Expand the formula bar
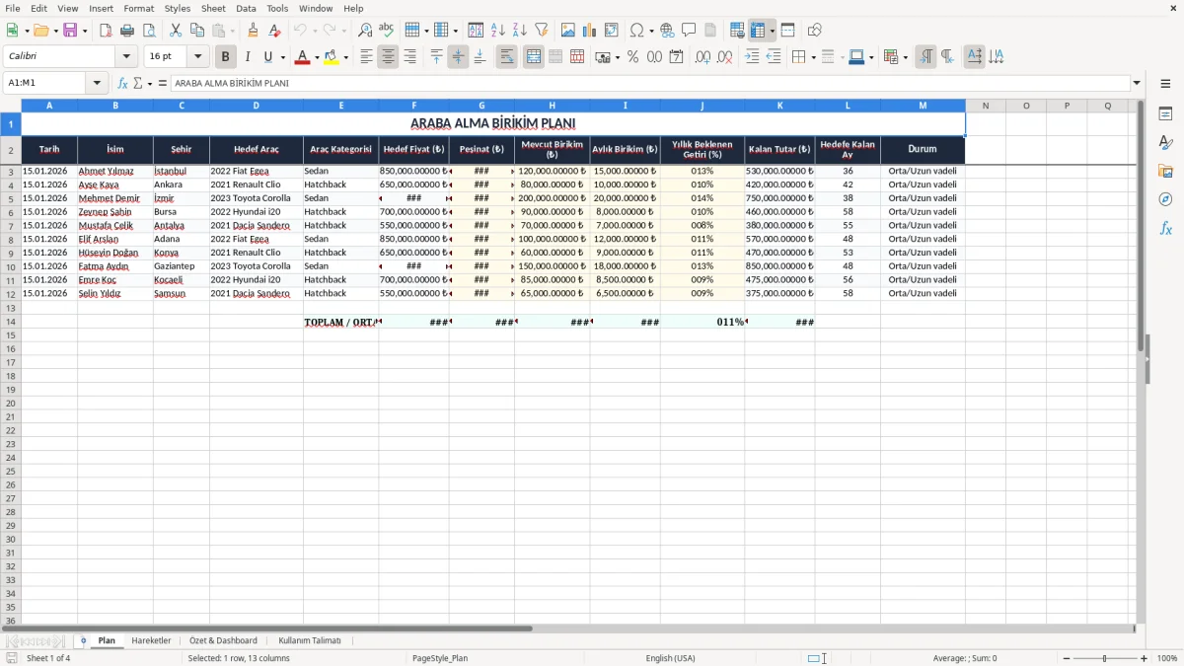The height and width of the screenshot is (666, 1184). 1137,83
